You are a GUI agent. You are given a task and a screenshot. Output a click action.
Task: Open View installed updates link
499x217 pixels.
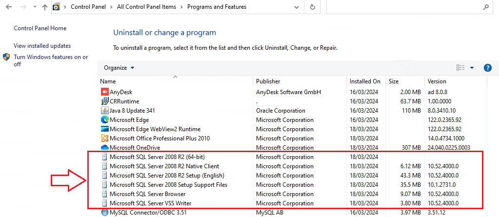pos(42,46)
